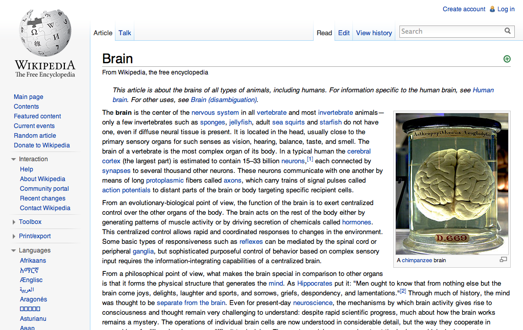Open Current events in sidebar
The image size is (523, 330).
[x=34, y=126]
